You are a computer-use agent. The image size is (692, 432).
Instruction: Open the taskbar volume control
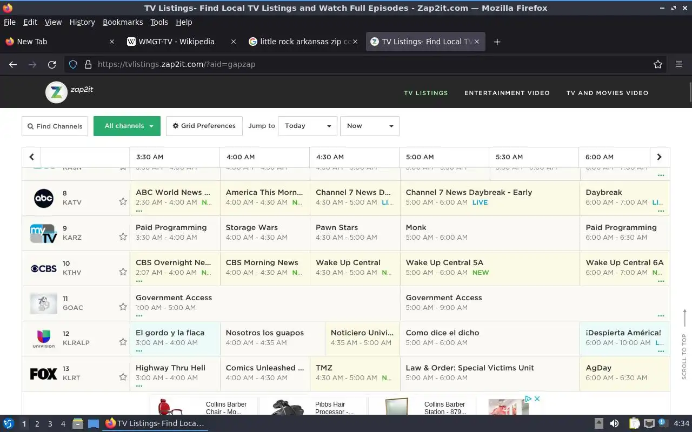coord(614,424)
